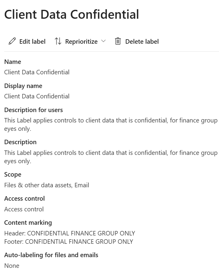The image size is (219, 272).
Task: Click the Access control value text
Action: pos(24,209)
